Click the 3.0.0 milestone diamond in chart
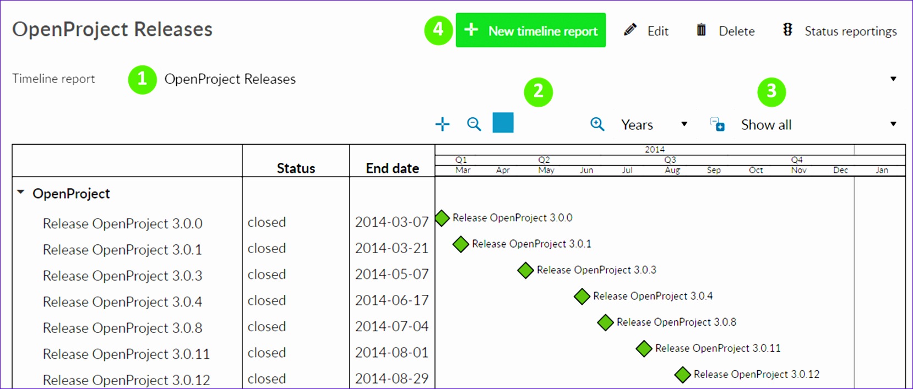 (x=442, y=218)
